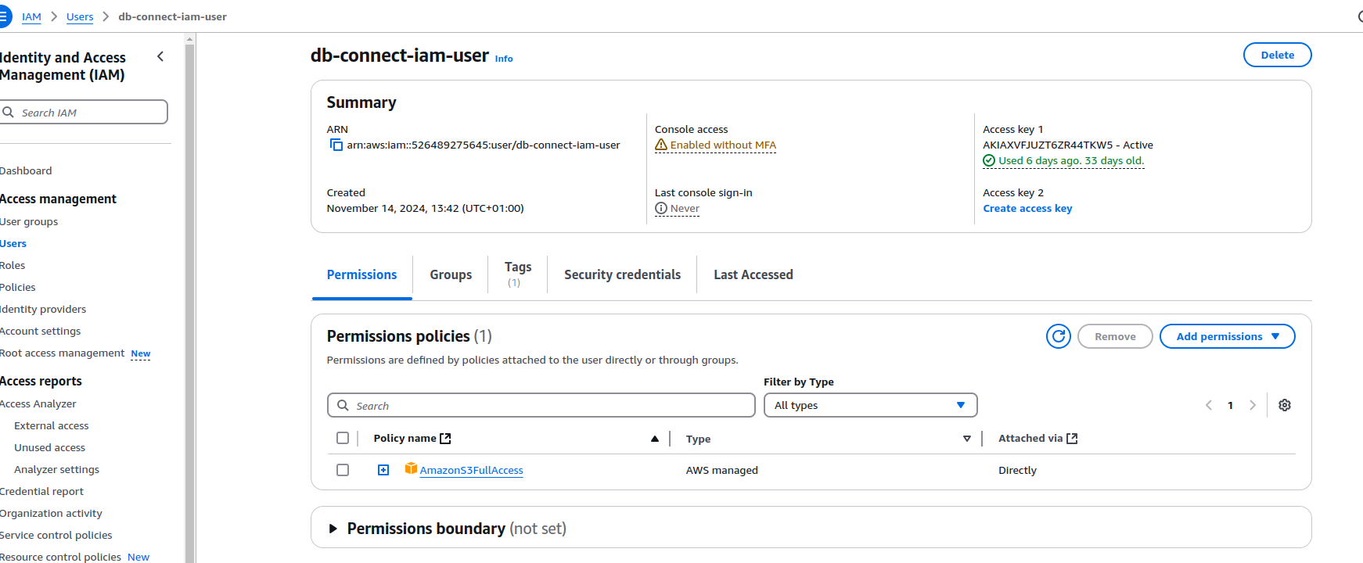Image resolution: width=1363 pixels, height=563 pixels.
Task: Open Policies in the side navigation
Action: tap(18, 287)
